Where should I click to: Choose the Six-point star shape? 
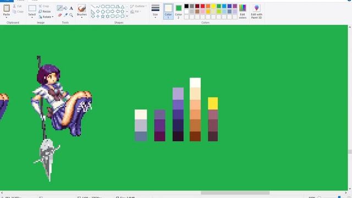[x=108, y=16]
